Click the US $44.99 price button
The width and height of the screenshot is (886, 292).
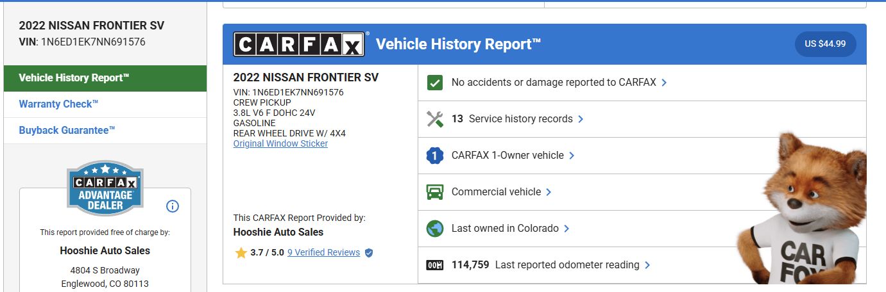(825, 44)
